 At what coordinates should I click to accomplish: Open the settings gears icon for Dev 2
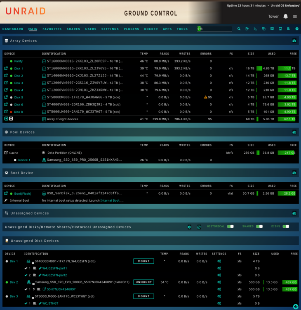219,282
